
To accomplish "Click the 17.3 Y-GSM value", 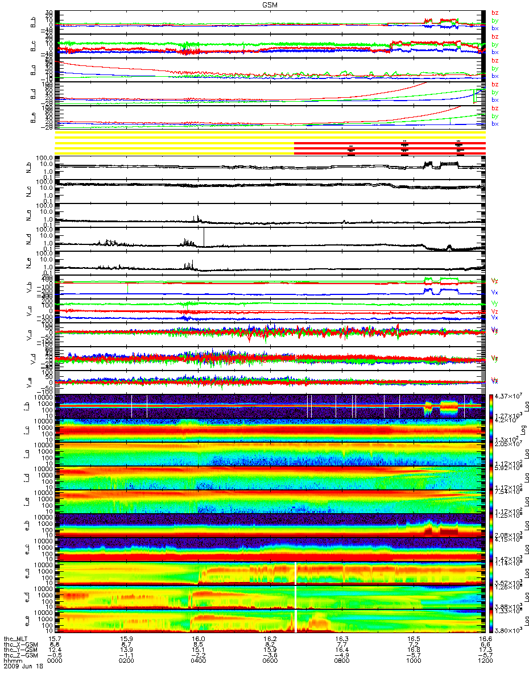I will 485,648.
